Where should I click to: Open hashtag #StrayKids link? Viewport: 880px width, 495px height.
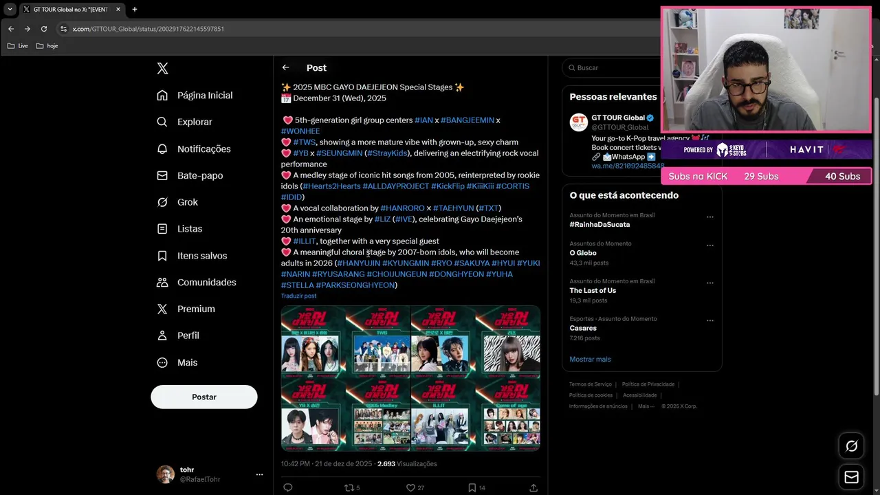(387, 153)
